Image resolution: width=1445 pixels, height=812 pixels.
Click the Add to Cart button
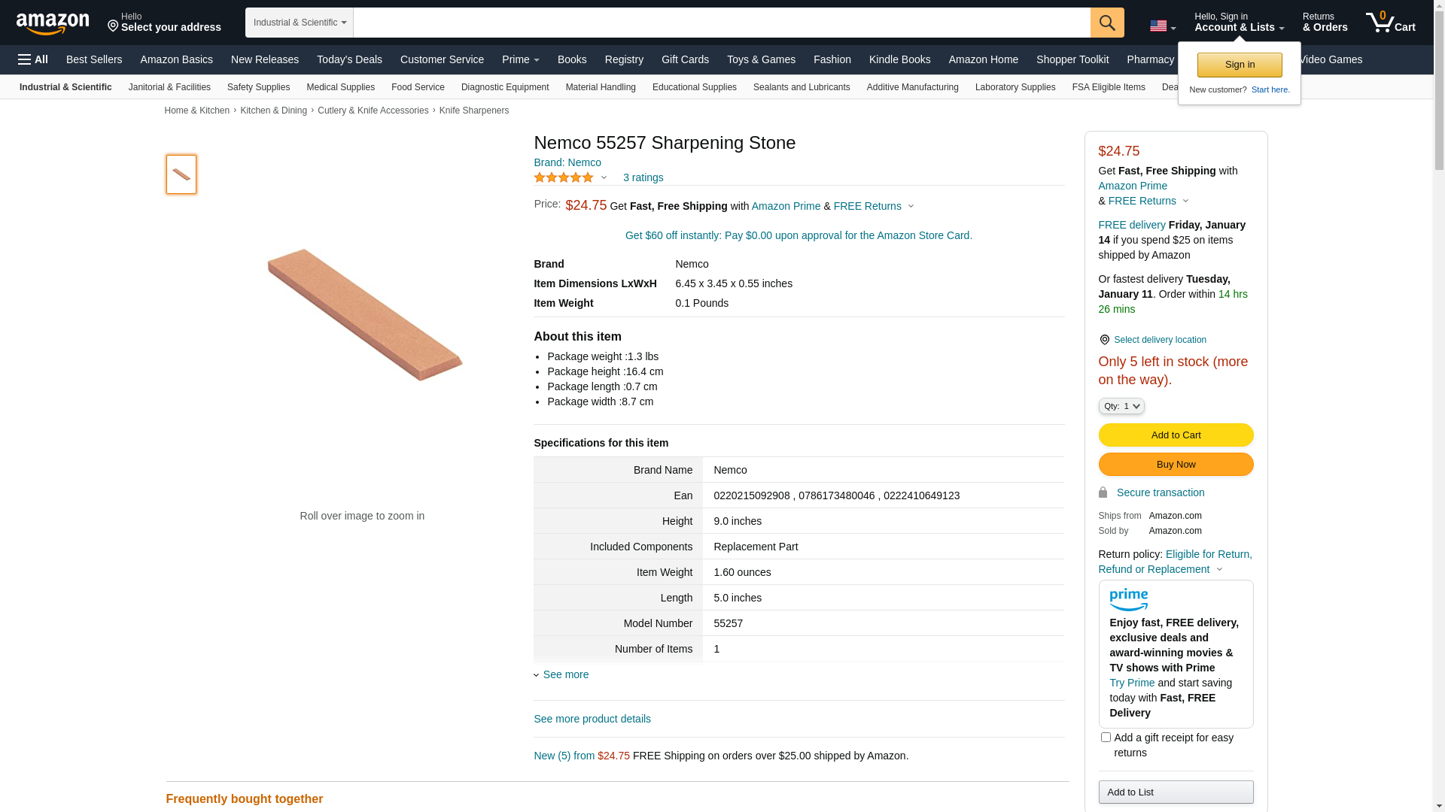click(1175, 435)
